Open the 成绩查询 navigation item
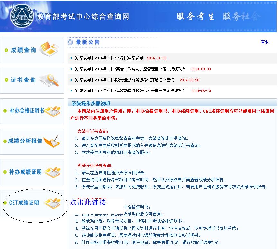This screenshot has height=249, width=280. click(x=32, y=50)
